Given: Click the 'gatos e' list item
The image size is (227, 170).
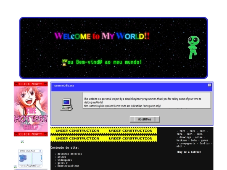Looking at the screenshot, I should pos(63,163).
